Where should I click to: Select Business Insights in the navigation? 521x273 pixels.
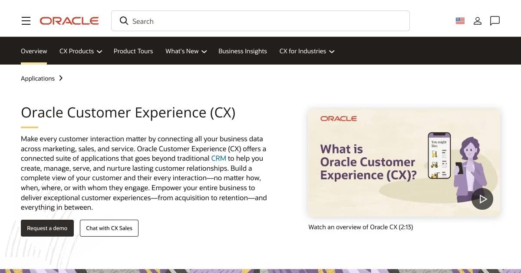click(x=243, y=51)
